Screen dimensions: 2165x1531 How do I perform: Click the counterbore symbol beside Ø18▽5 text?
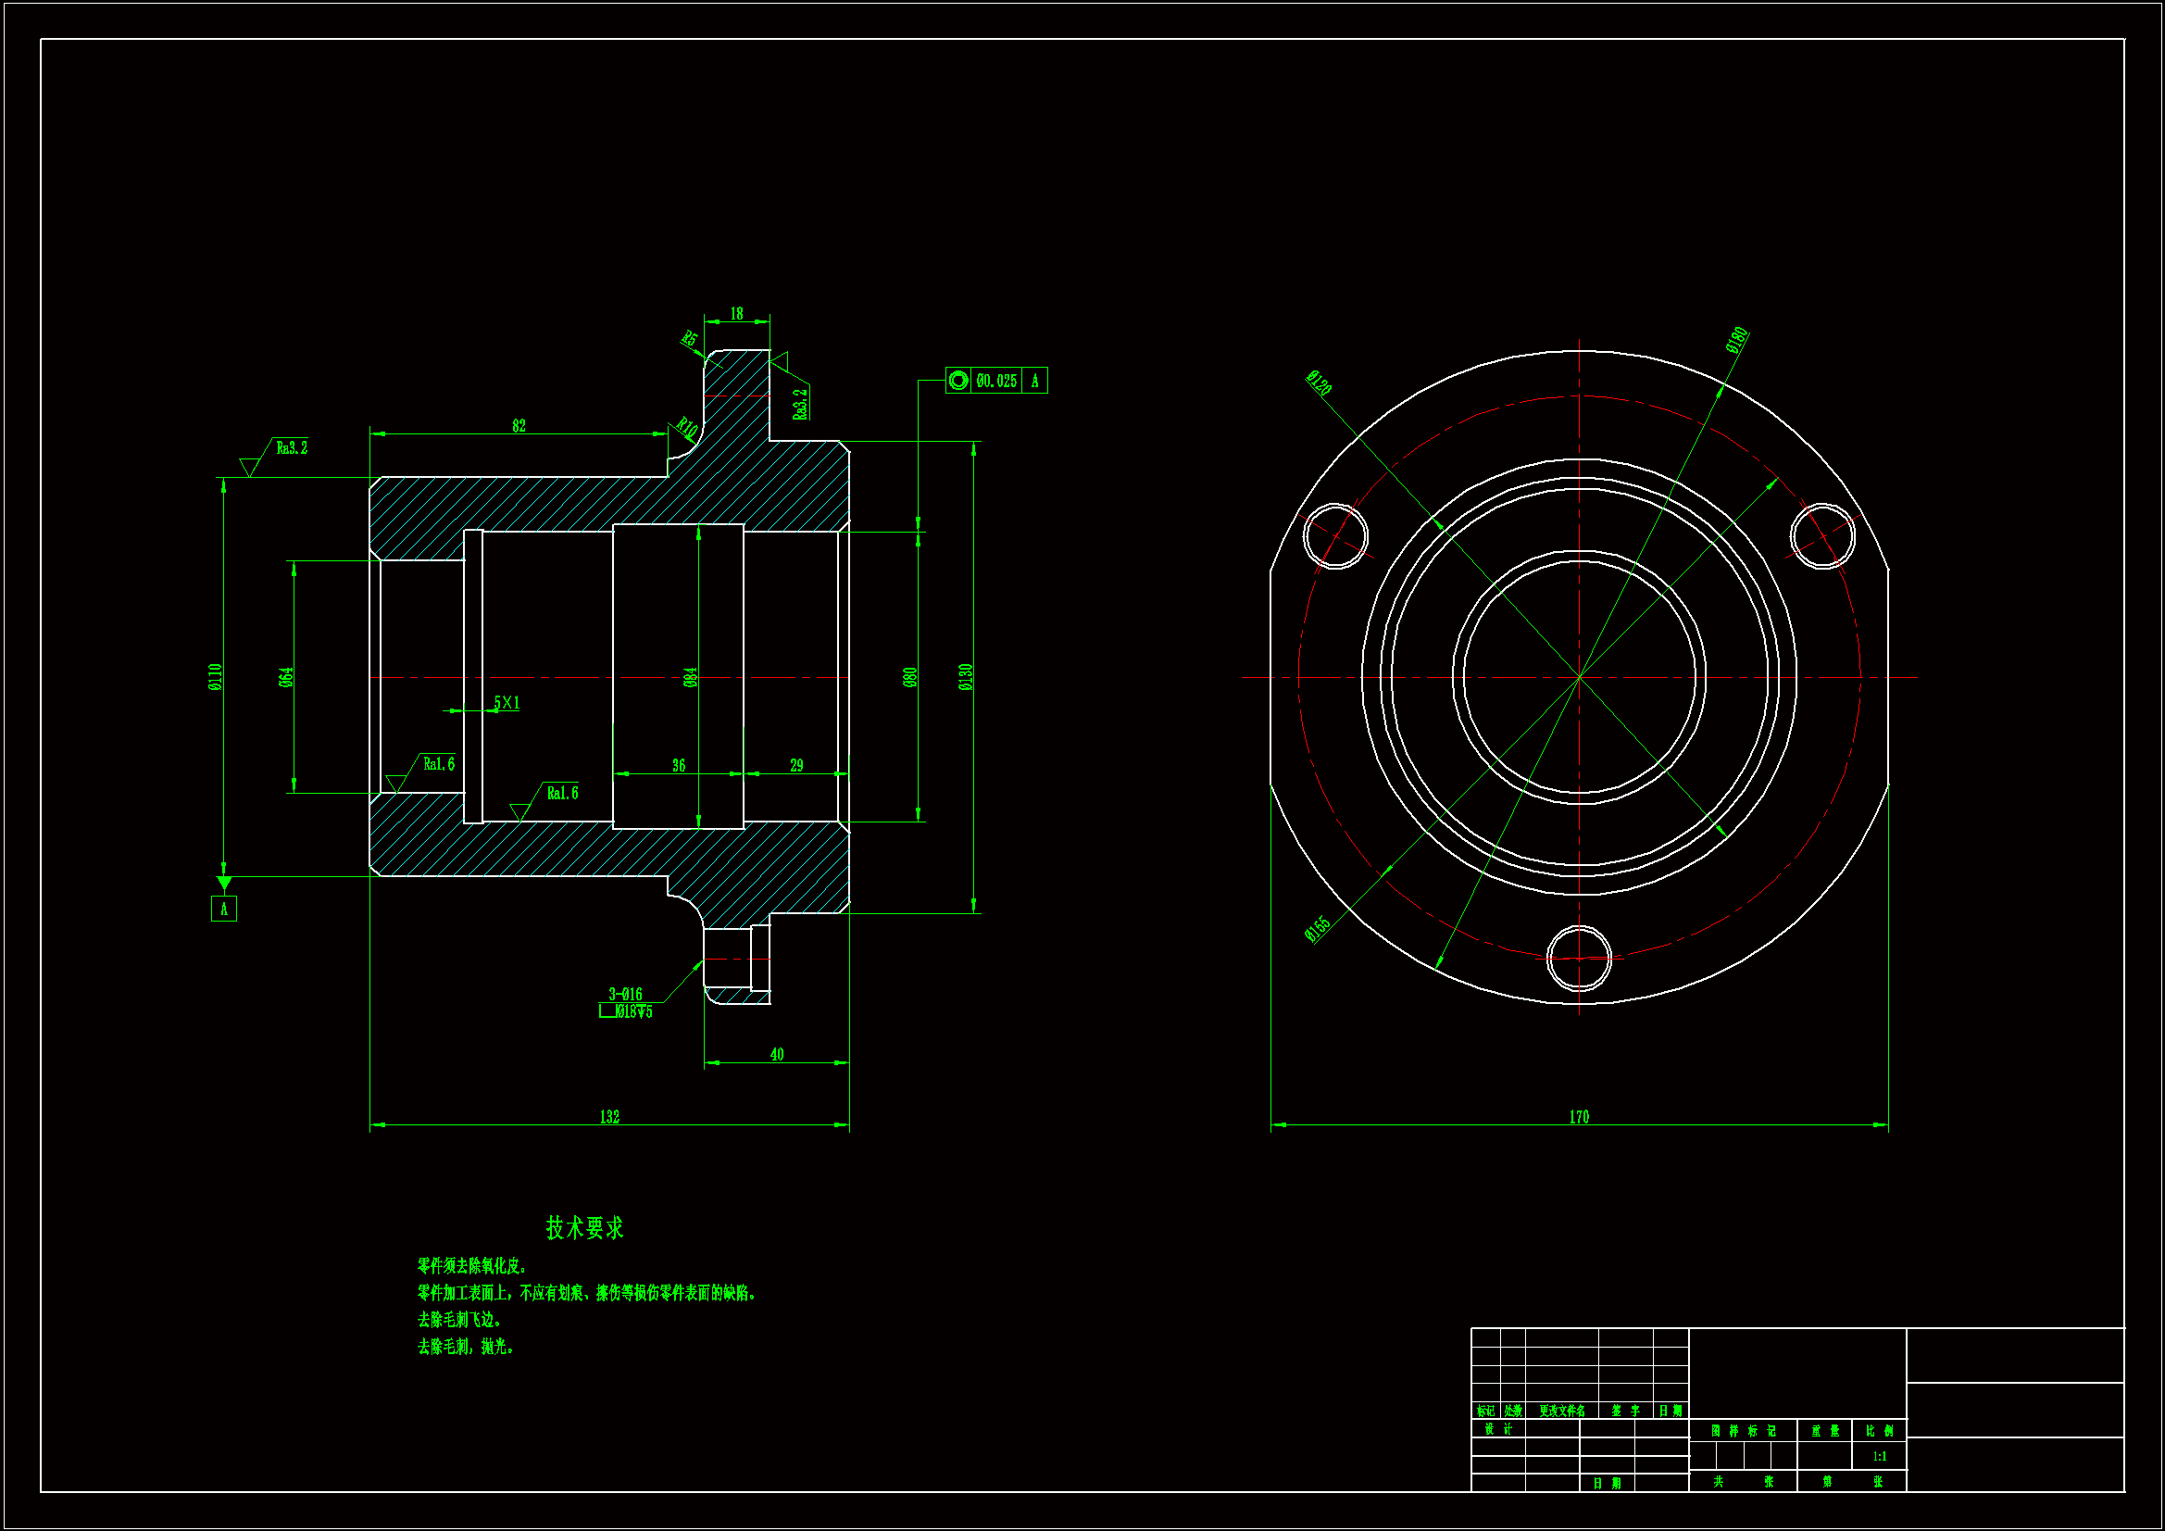point(608,1011)
